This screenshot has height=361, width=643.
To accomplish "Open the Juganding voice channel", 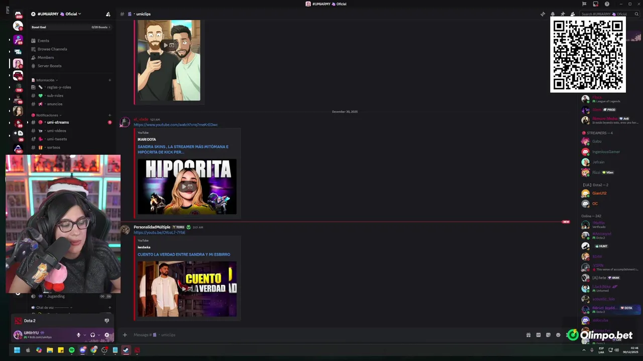I will [56, 296].
